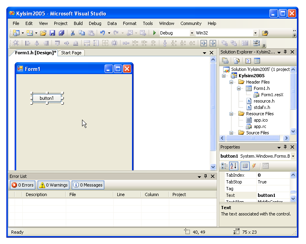Toggle the 0 Messages filter

(88, 185)
